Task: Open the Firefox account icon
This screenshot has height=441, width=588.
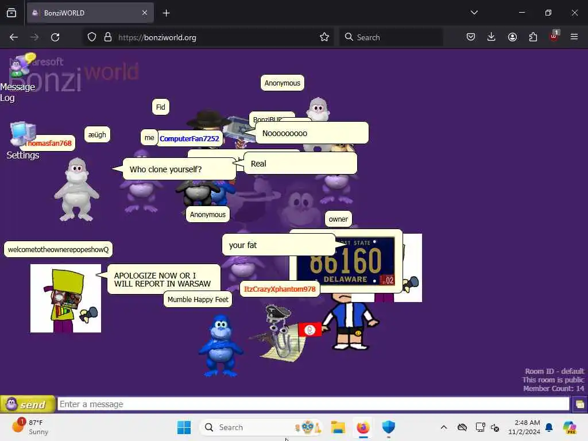Action: tap(512, 37)
